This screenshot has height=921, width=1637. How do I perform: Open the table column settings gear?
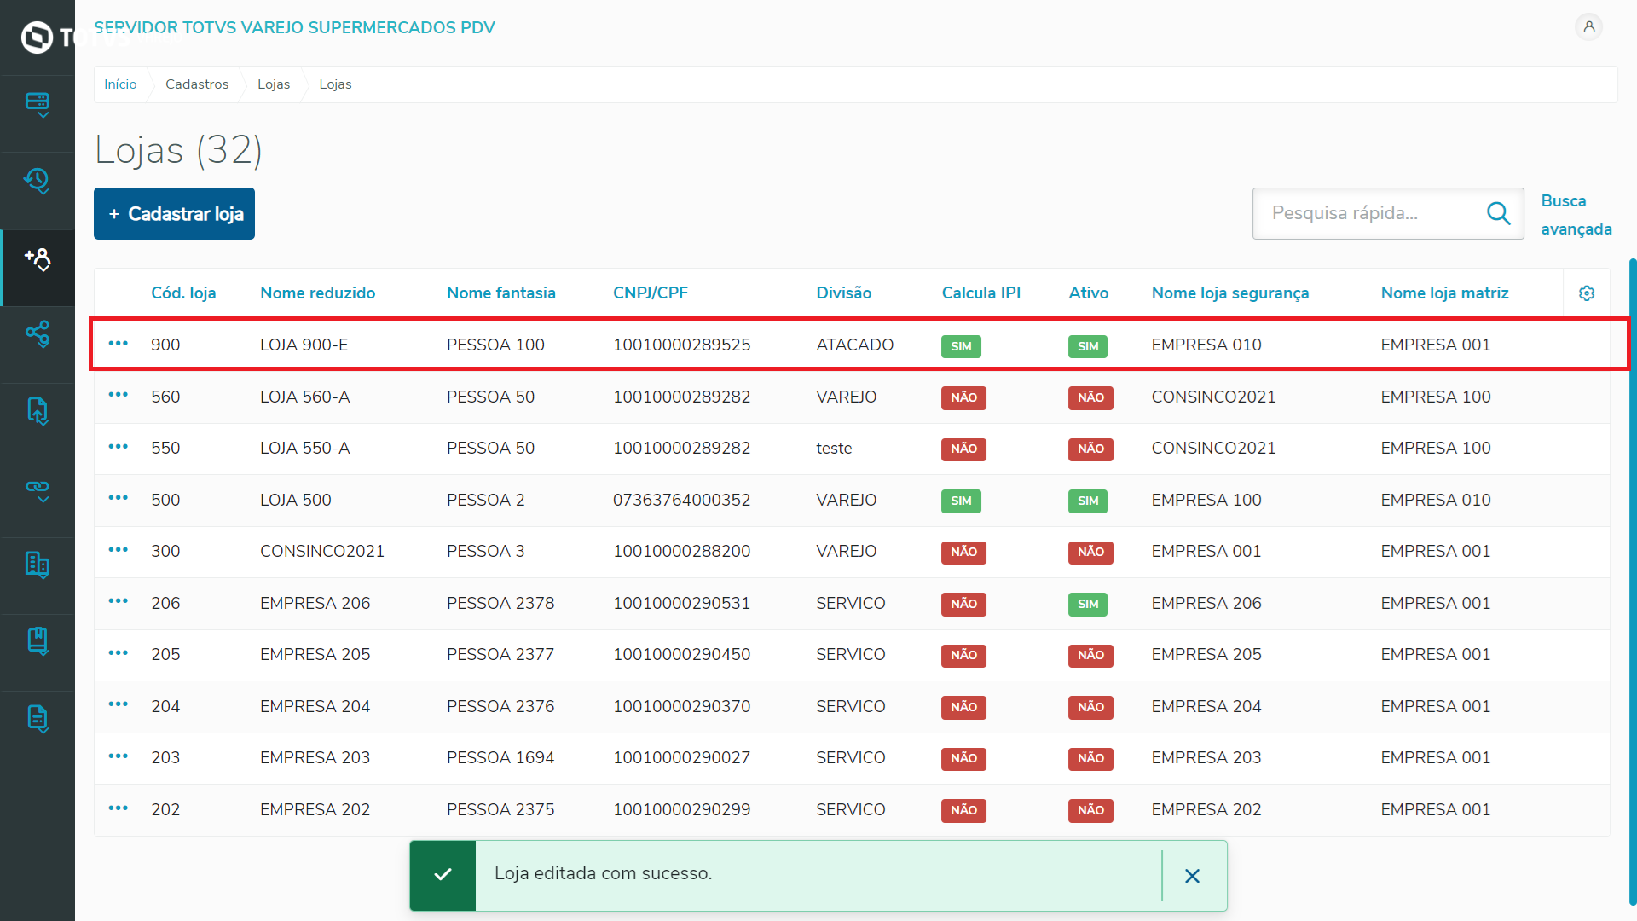tap(1586, 293)
